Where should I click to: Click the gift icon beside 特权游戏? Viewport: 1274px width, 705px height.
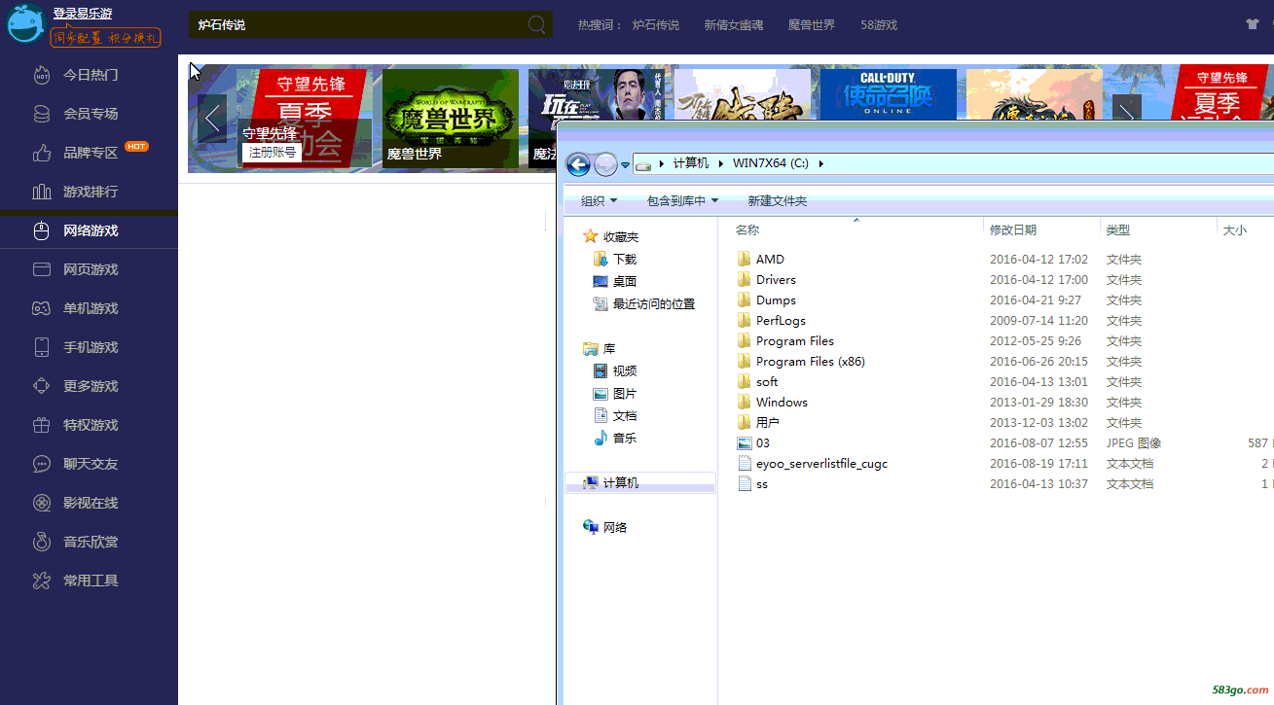click(41, 425)
